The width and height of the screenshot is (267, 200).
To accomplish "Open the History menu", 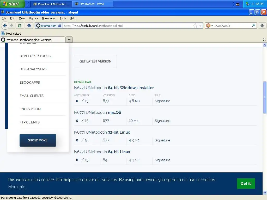I will click(33, 18).
